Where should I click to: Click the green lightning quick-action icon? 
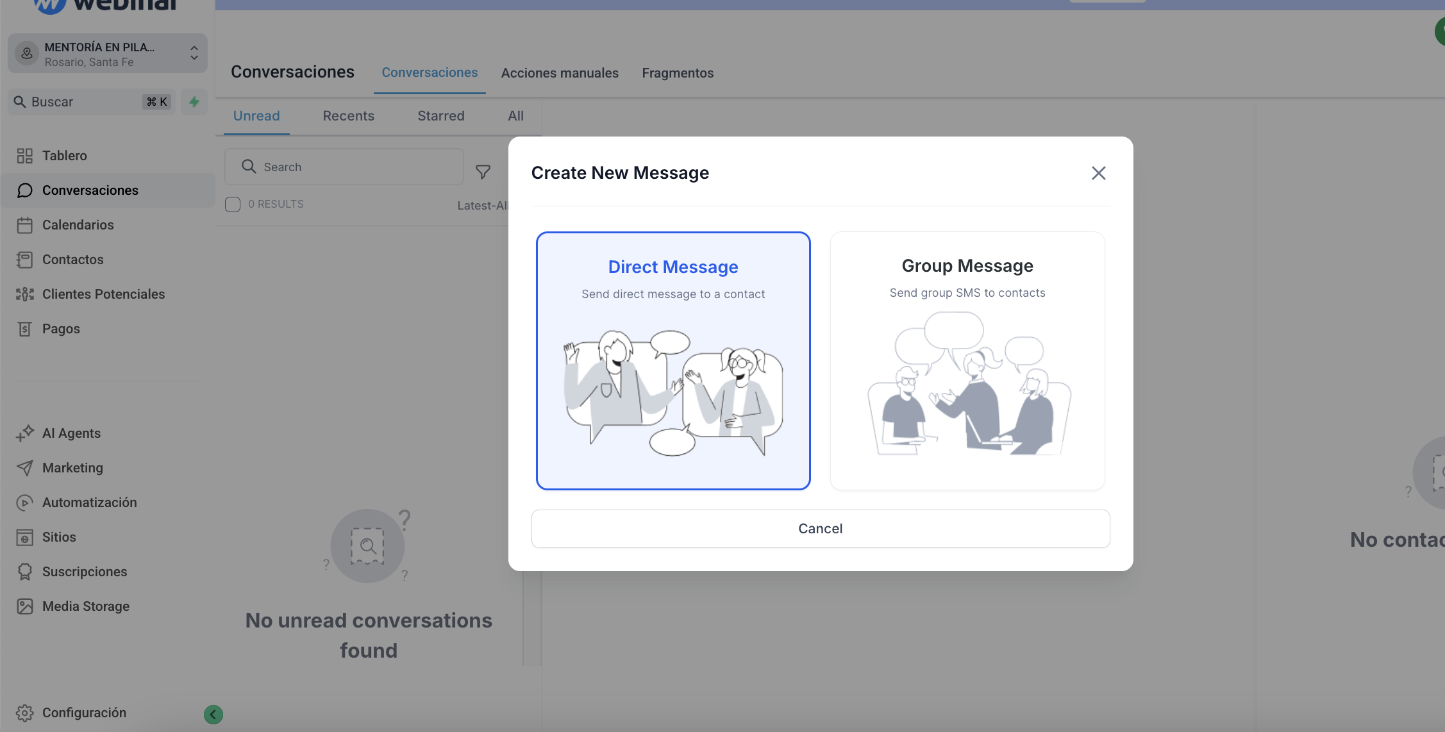pos(194,102)
